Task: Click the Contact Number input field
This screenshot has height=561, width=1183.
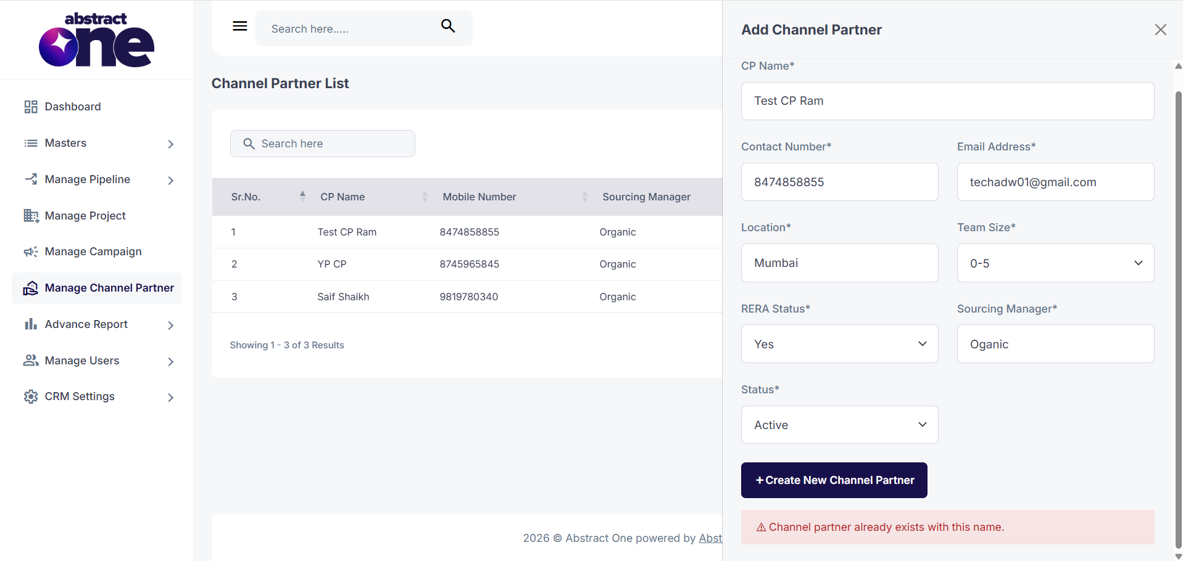Action: 839,182
